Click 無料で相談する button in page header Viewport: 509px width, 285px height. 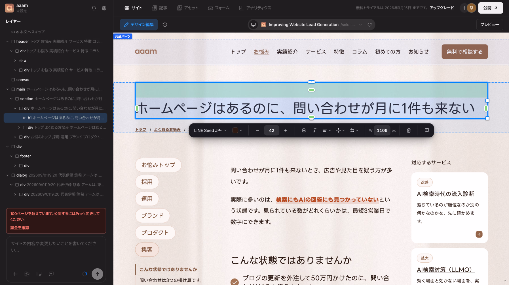(464, 52)
